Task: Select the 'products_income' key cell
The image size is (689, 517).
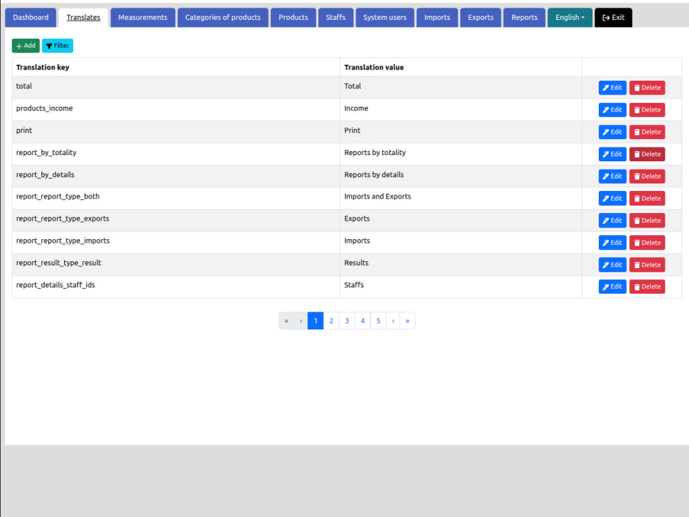Action: click(x=176, y=110)
